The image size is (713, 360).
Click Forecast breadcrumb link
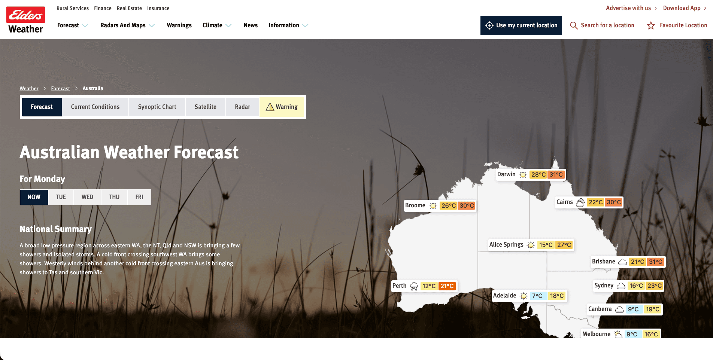(x=61, y=89)
